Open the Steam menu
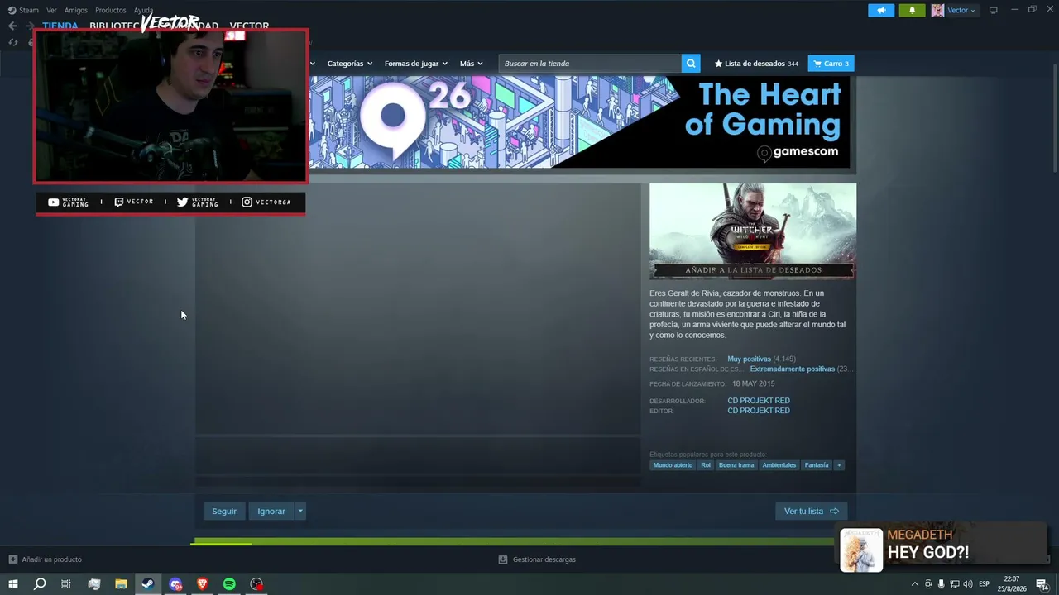 point(24,10)
